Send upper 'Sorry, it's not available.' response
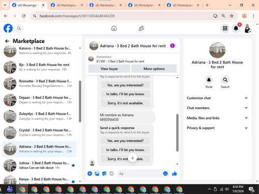 [x=125, y=103]
